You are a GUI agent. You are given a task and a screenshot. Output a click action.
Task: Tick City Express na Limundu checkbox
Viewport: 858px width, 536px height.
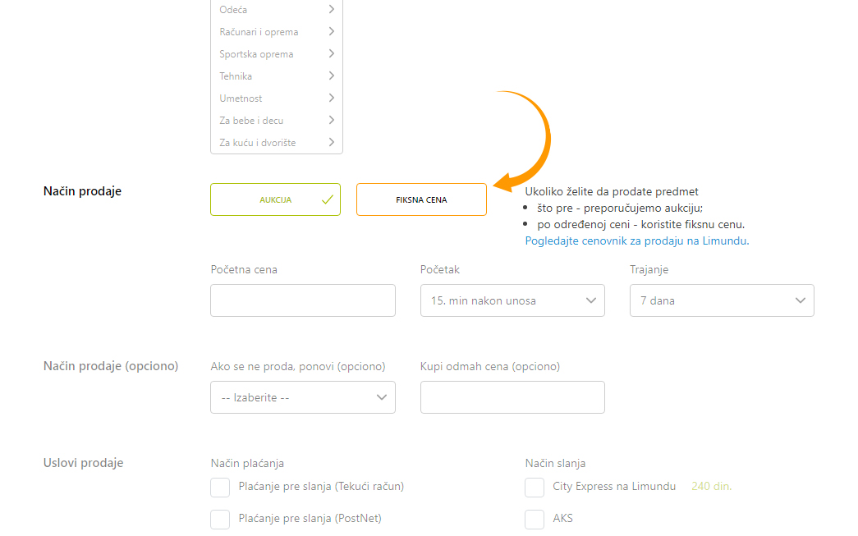[x=534, y=487]
